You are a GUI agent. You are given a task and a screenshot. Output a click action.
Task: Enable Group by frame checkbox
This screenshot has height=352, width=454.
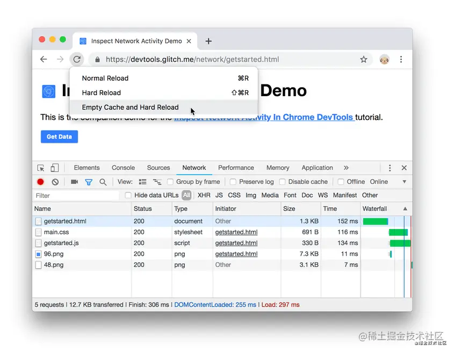170,182
